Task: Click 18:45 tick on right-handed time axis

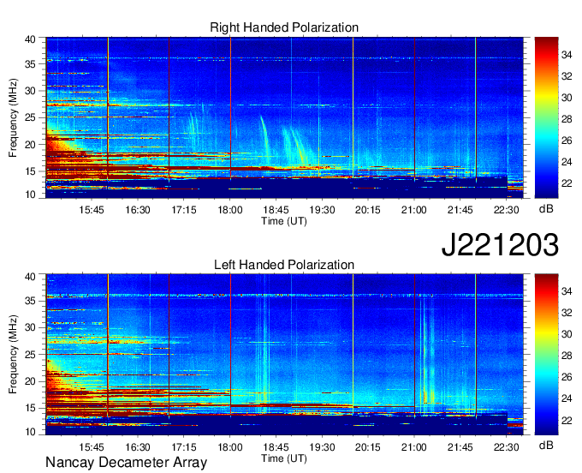Action: click(x=276, y=210)
